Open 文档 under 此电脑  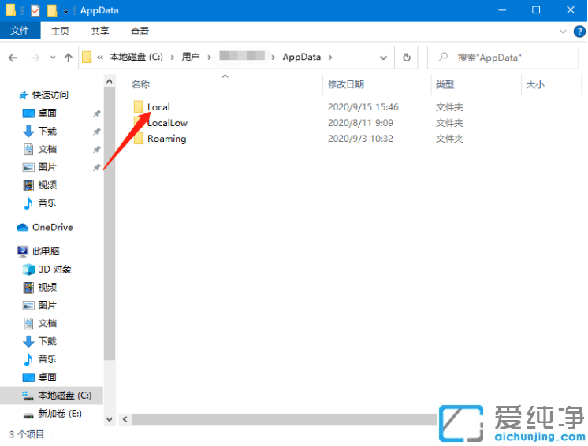[47, 323]
